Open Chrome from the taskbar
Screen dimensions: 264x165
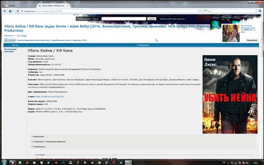click(x=92, y=163)
